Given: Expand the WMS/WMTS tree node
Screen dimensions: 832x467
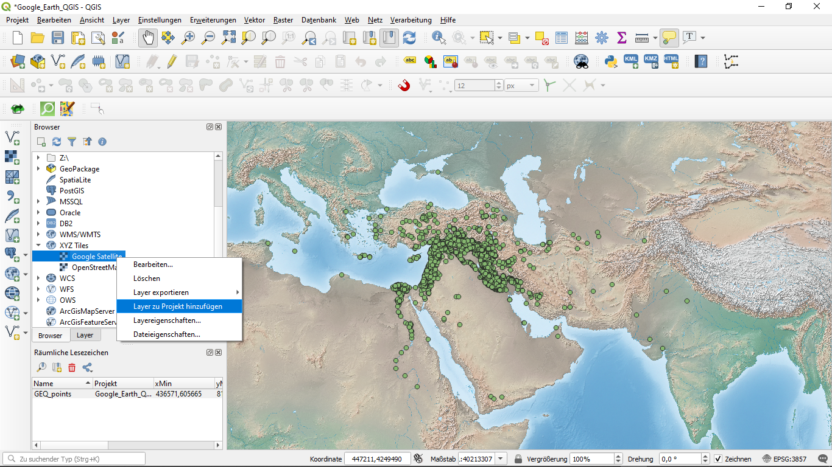Looking at the screenshot, I should click(x=38, y=235).
